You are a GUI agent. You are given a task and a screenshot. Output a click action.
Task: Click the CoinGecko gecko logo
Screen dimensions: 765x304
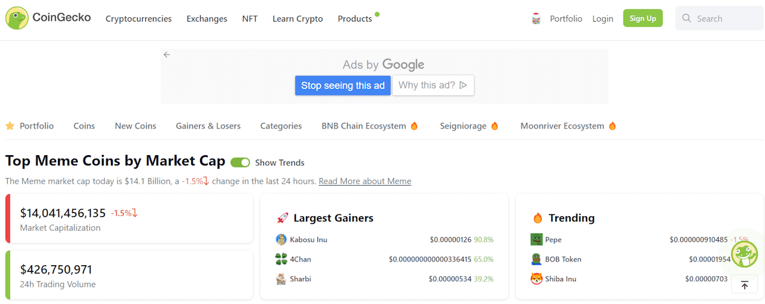coord(17,18)
